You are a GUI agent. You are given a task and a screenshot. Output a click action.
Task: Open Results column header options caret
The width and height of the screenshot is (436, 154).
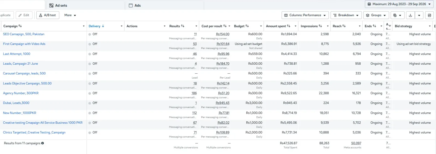pyautogui.click(x=196, y=26)
